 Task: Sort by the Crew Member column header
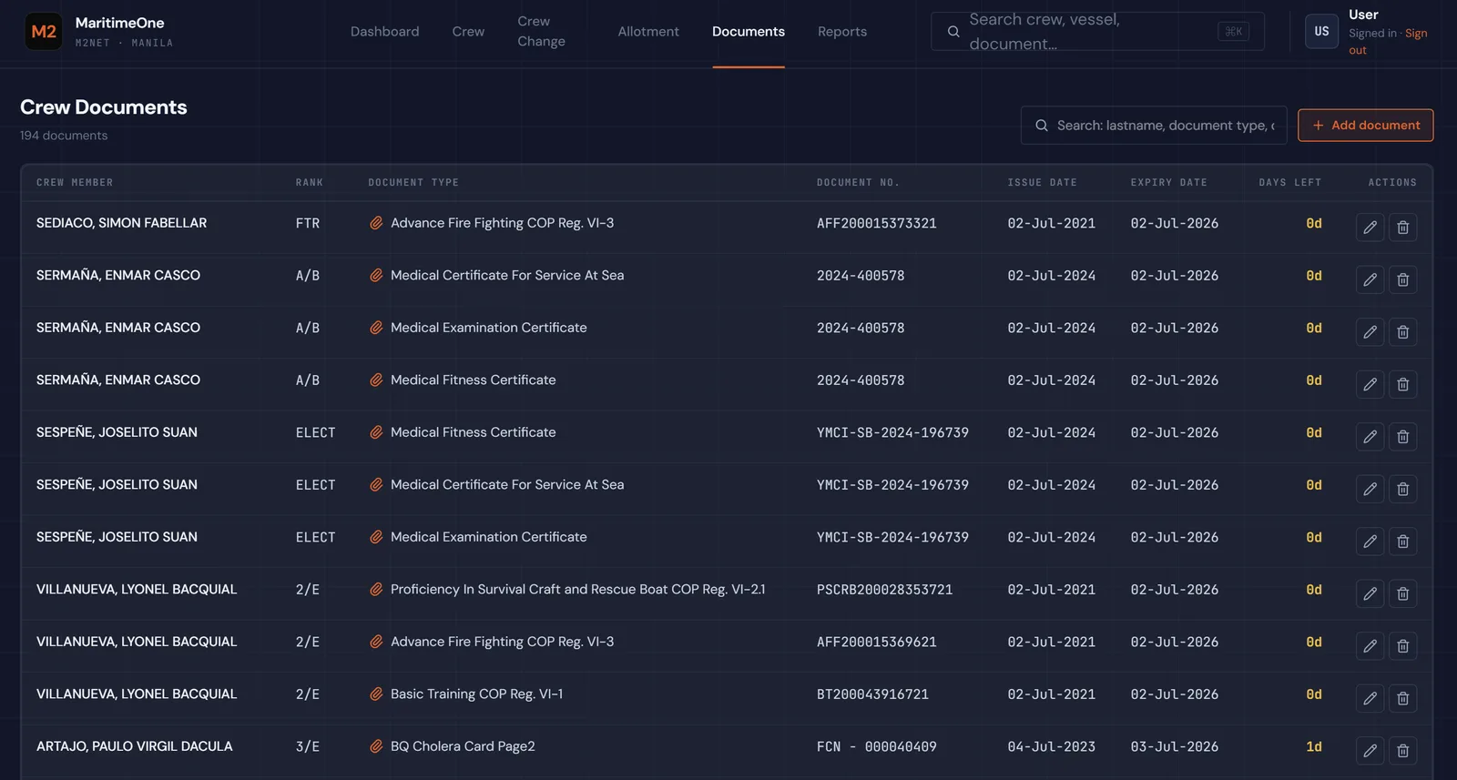75,183
